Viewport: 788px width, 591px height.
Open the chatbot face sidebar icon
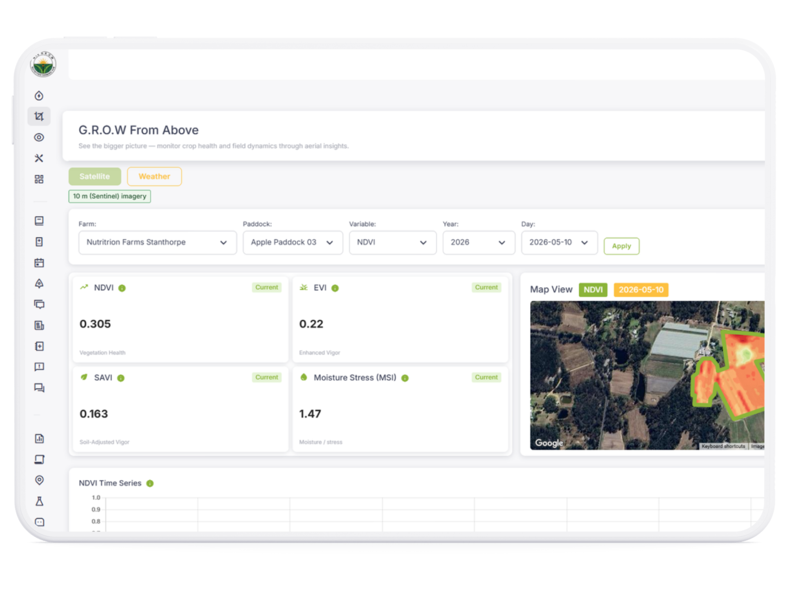pos(39,522)
